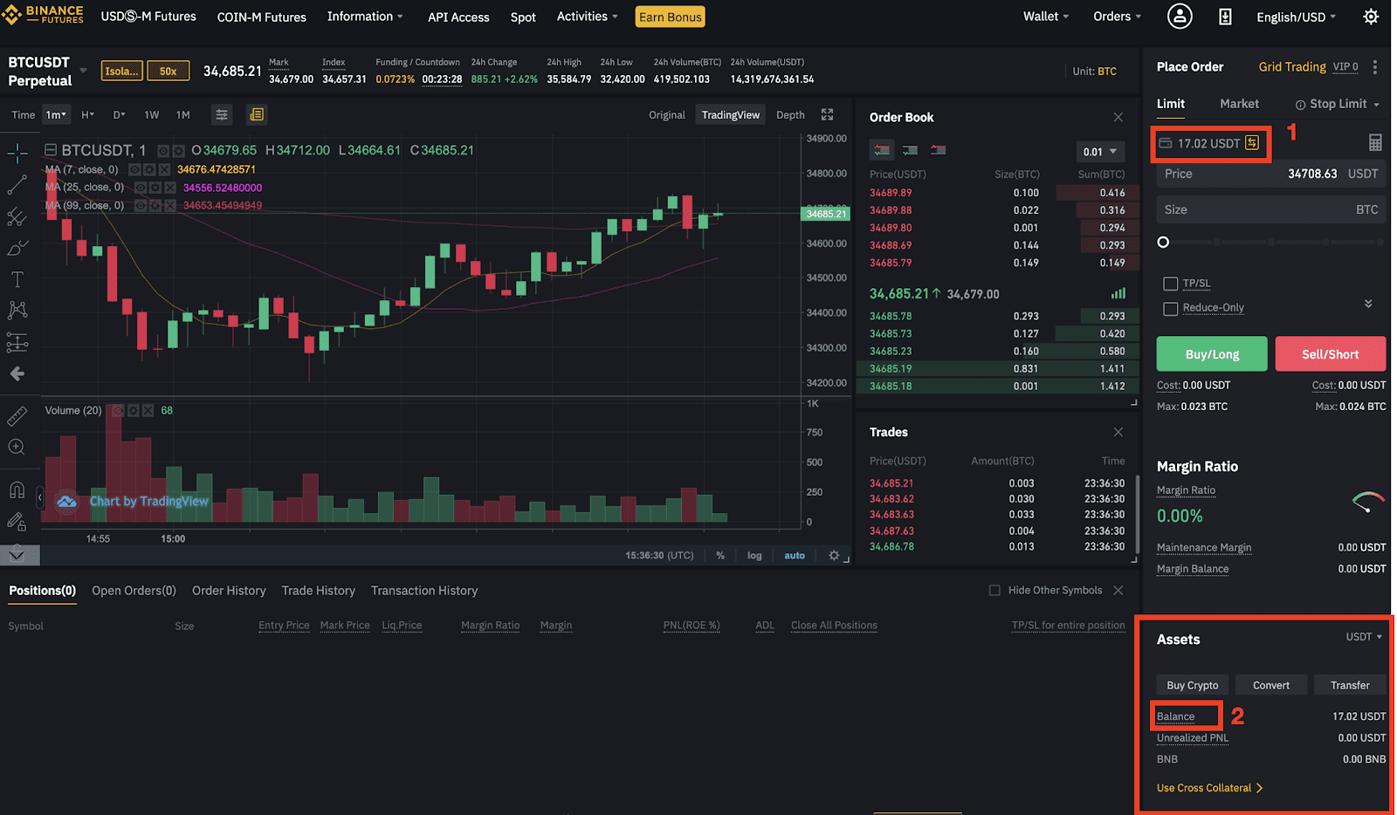Toggle chart fullscreen mode icon
The height and width of the screenshot is (815, 1397).
827,115
